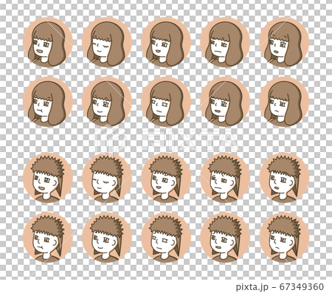Select the long-haired girl avatar with widest laughing mouth

pyautogui.click(x=48, y=42)
